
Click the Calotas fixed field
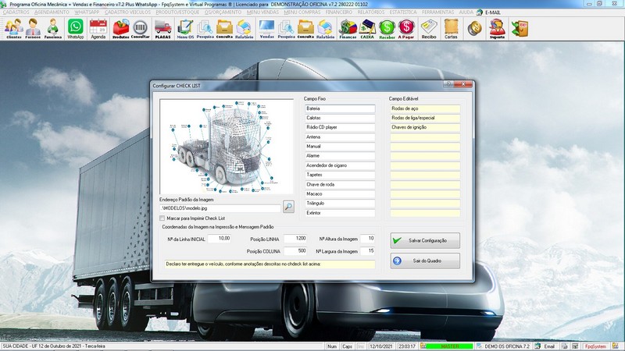(x=340, y=118)
